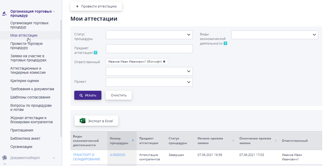Click the plus icon on Провести аттестацию
324x166 pixels.
(77, 6)
